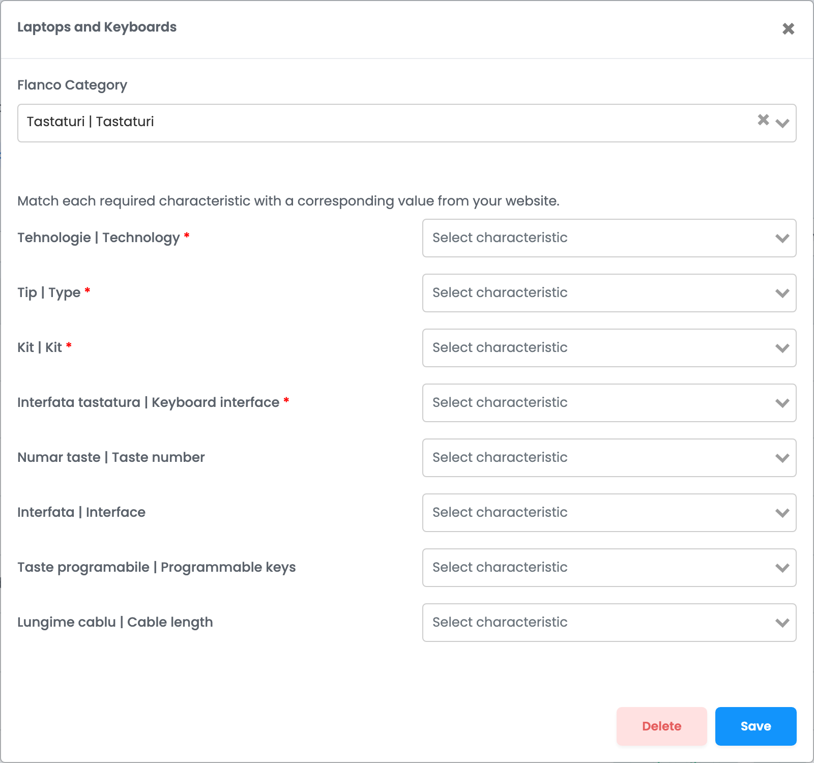This screenshot has width=814, height=763.
Task: Click the Taste programabile | Programmable keys label
Action: pyautogui.click(x=156, y=568)
